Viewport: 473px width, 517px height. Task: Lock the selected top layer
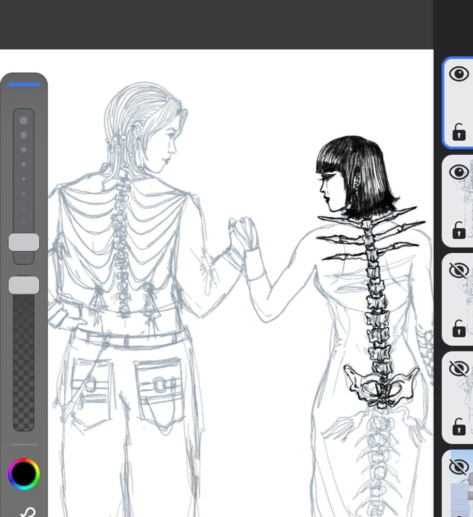click(x=459, y=132)
